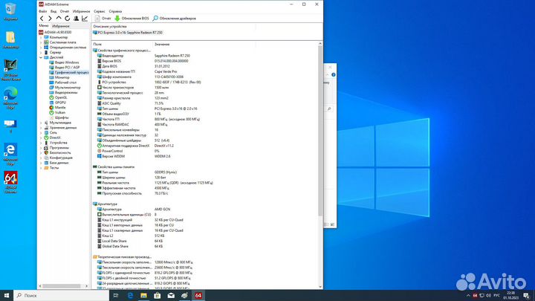The height and width of the screenshot is (301, 535).
Task: Click the Конфигурация tree item icon
Action: pyautogui.click(x=46, y=158)
